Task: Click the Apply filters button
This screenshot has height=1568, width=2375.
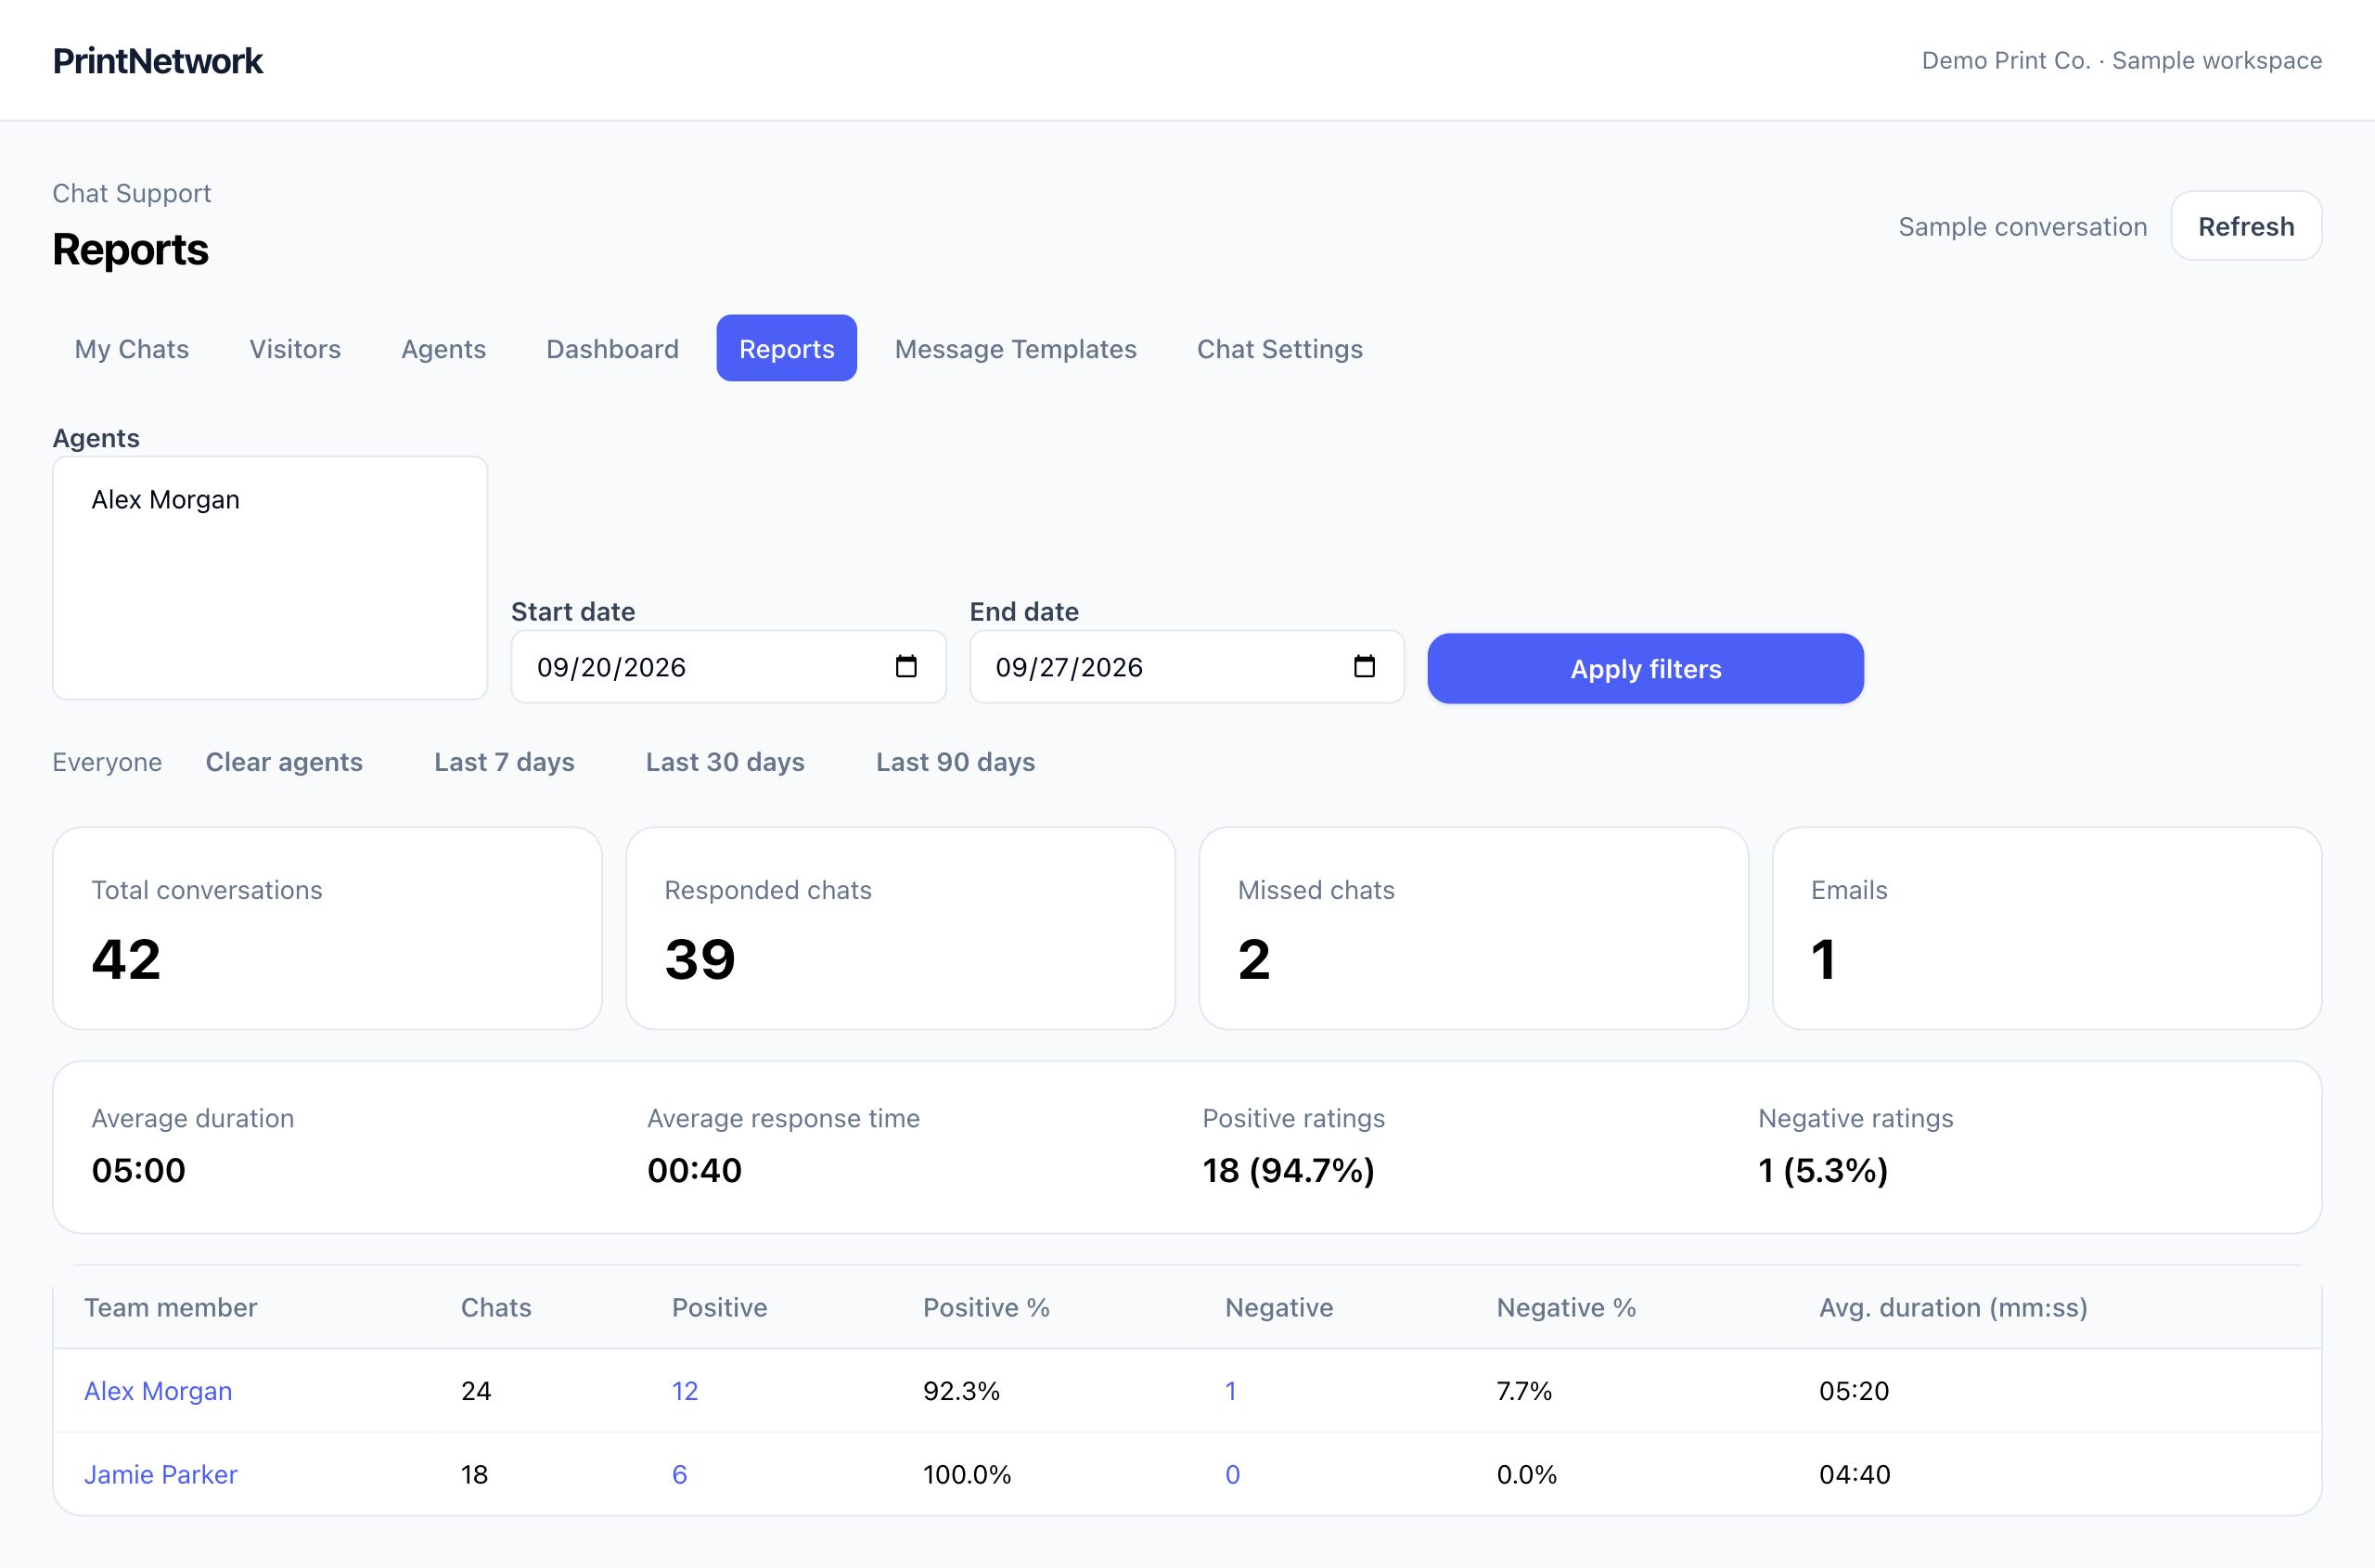Action: [x=1646, y=668]
